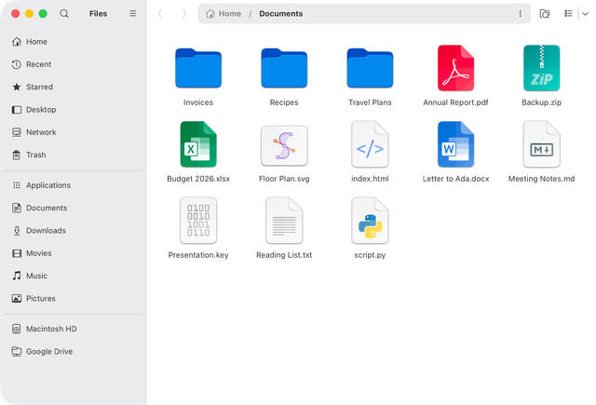Open the Travel Plans folder
This screenshot has width=596, height=405.
click(x=370, y=68)
